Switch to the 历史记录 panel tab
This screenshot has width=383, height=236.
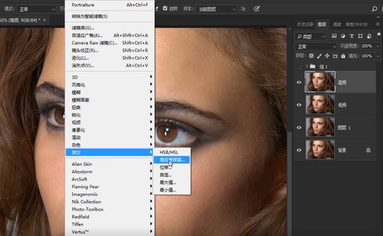tap(305, 24)
